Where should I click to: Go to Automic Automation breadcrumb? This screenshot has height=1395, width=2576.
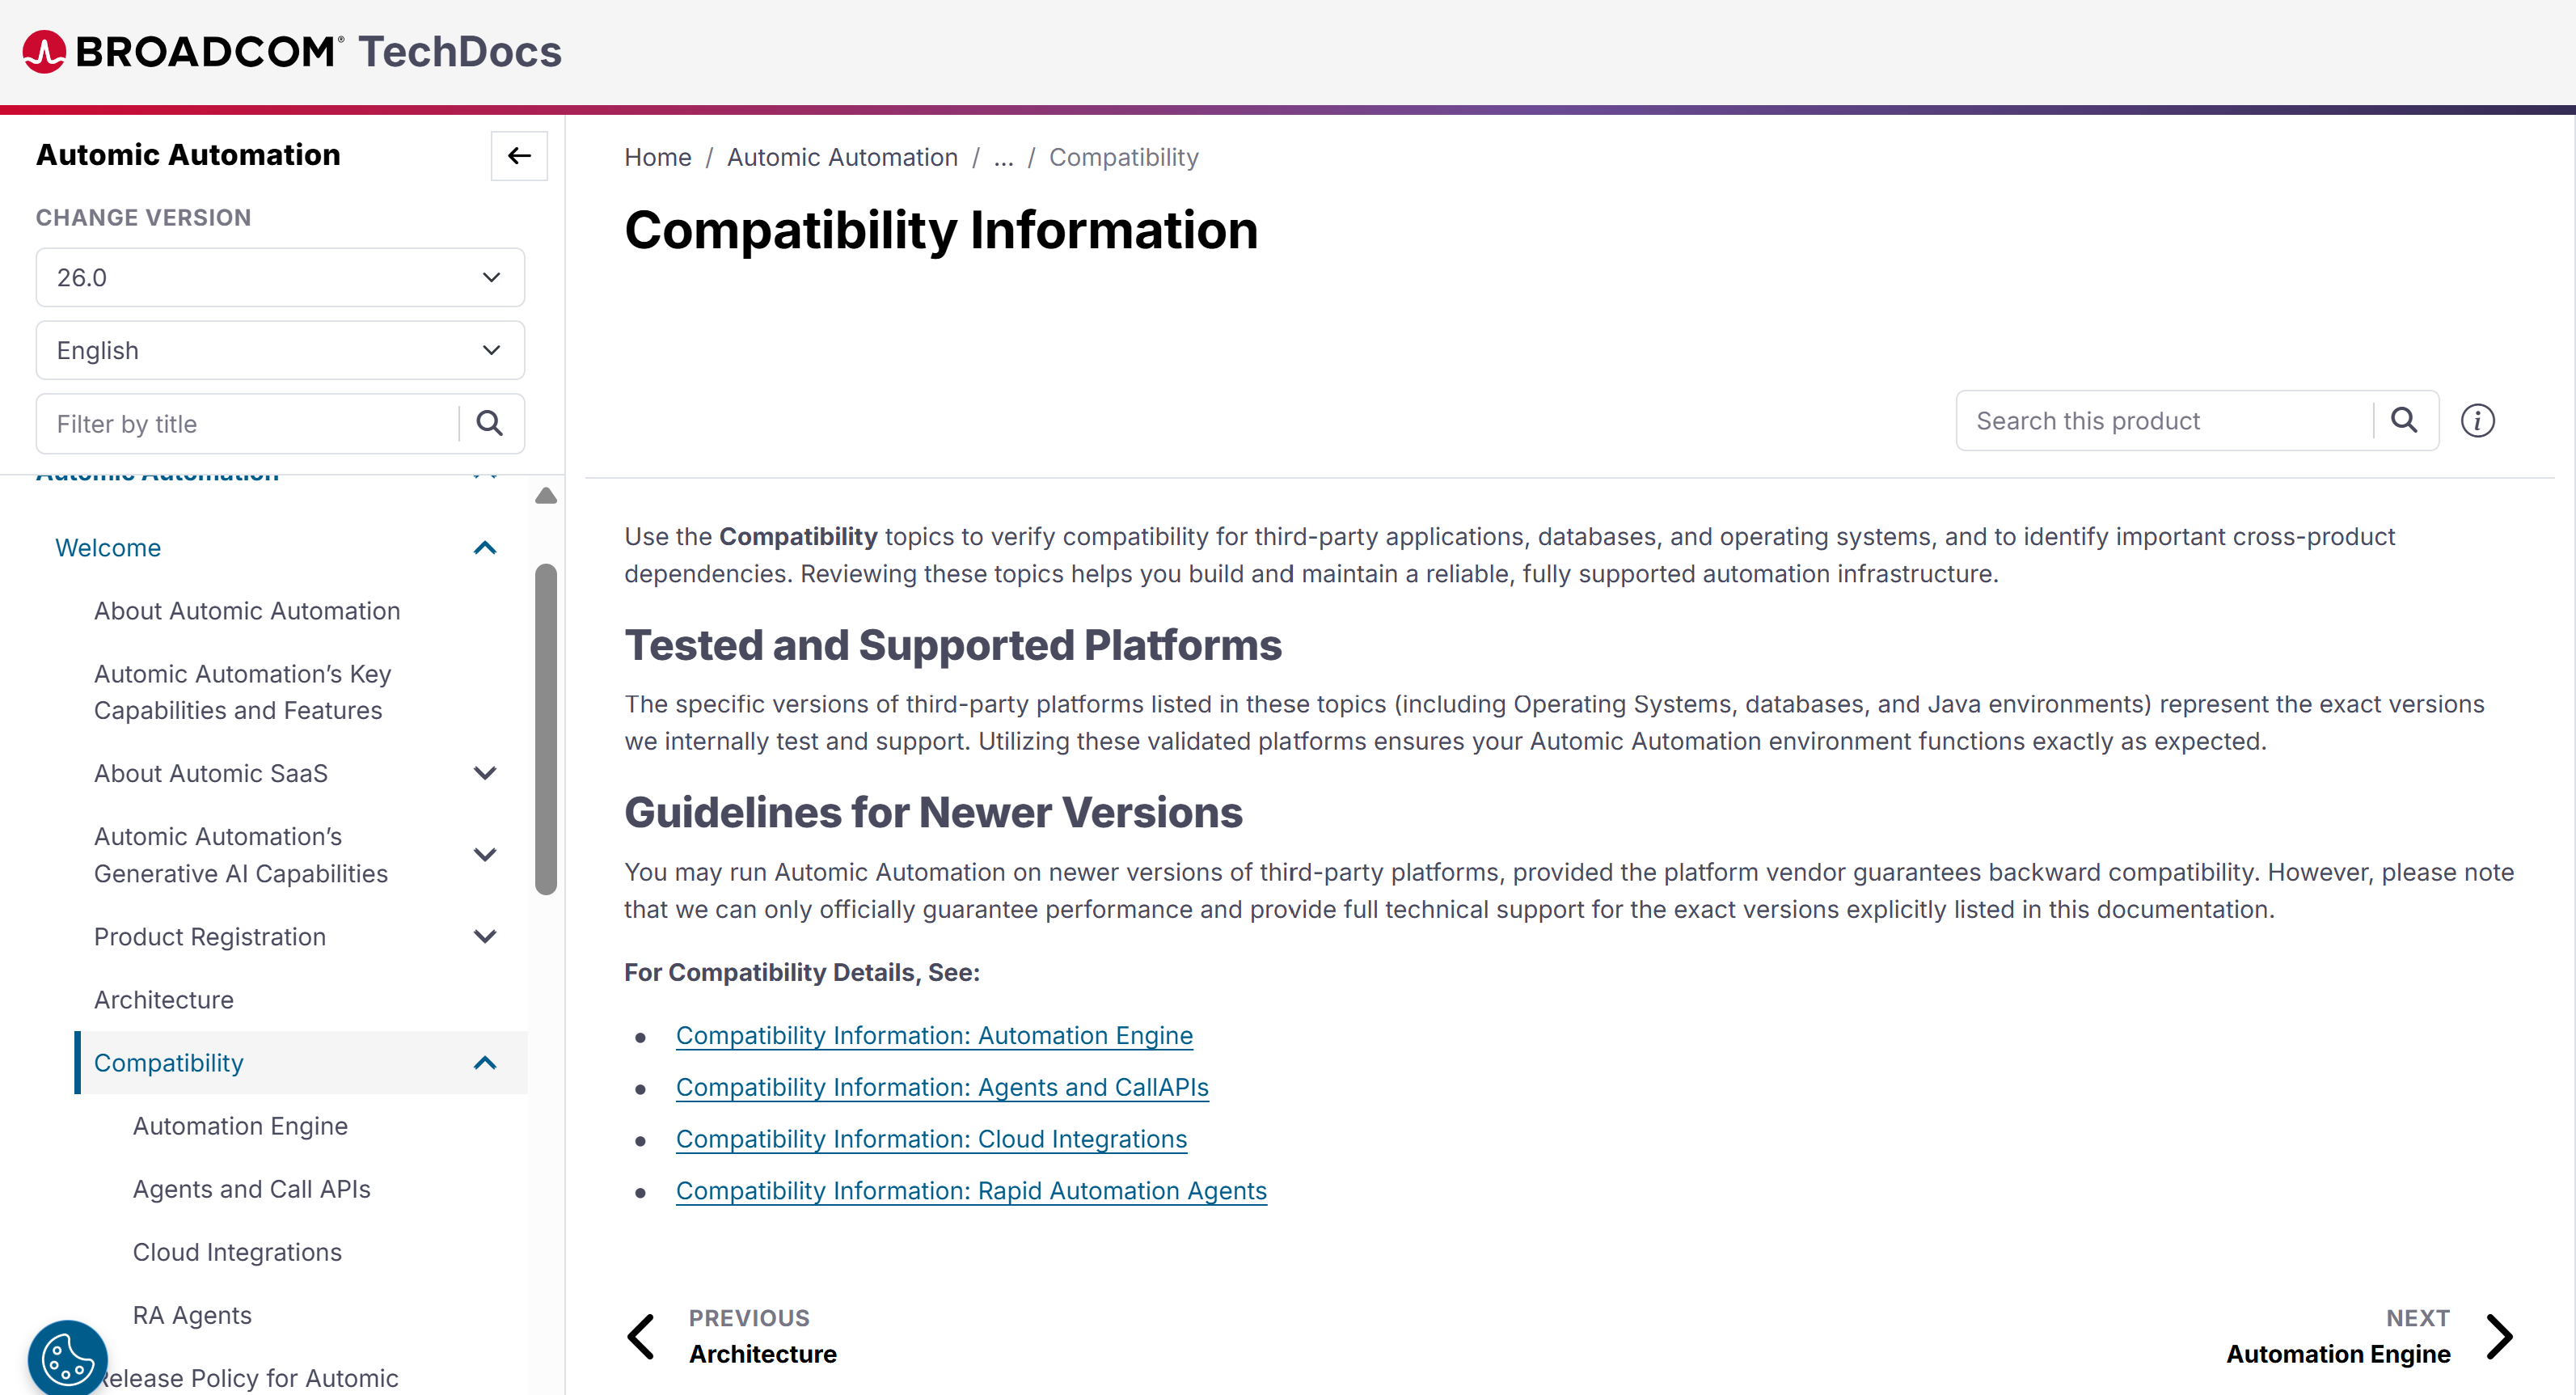pos(842,157)
